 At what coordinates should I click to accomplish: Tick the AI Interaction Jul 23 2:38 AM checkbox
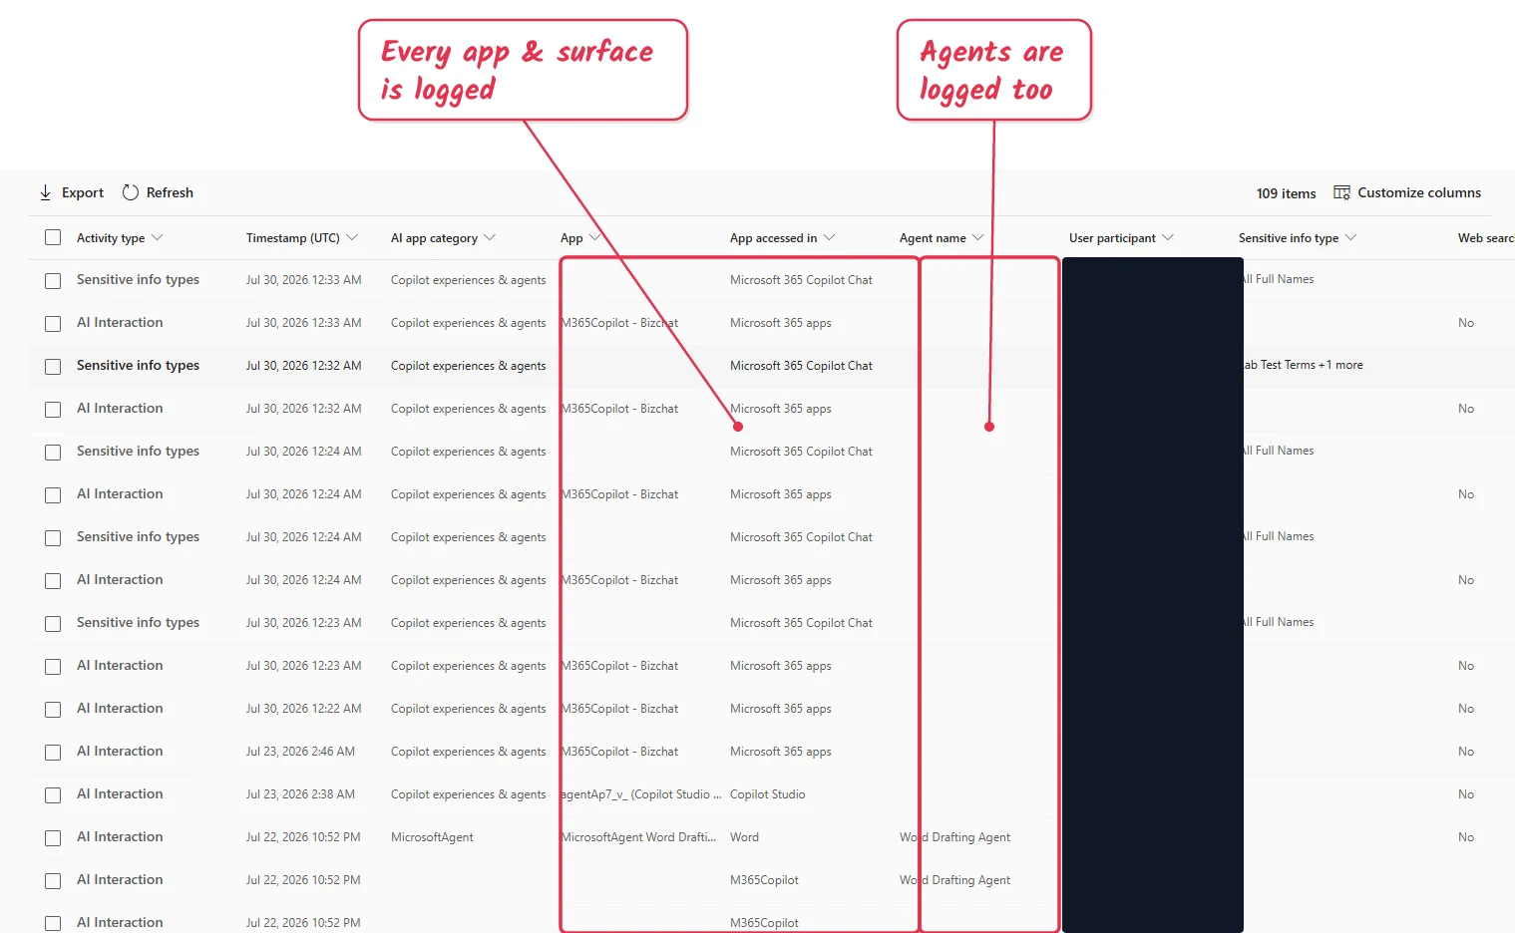coord(53,795)
